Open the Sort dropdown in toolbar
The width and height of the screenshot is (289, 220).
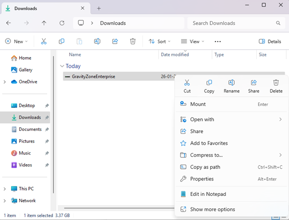click(157, 41)
